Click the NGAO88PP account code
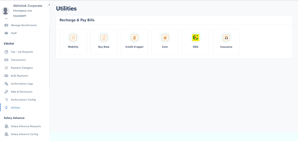 tap(20, 16)
